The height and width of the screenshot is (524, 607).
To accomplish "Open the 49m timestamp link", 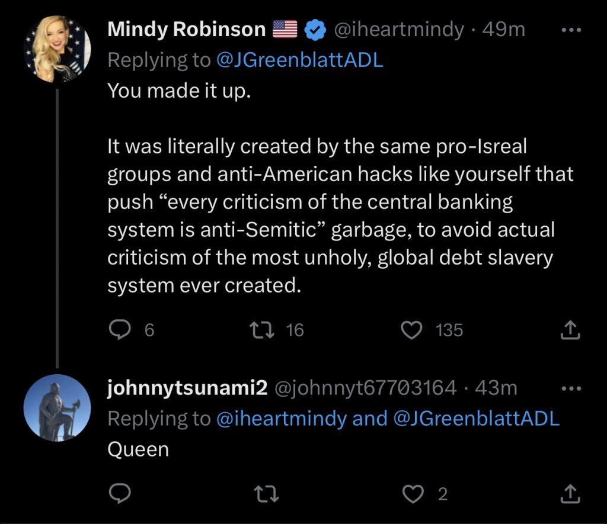I will [x=504, y=29].
